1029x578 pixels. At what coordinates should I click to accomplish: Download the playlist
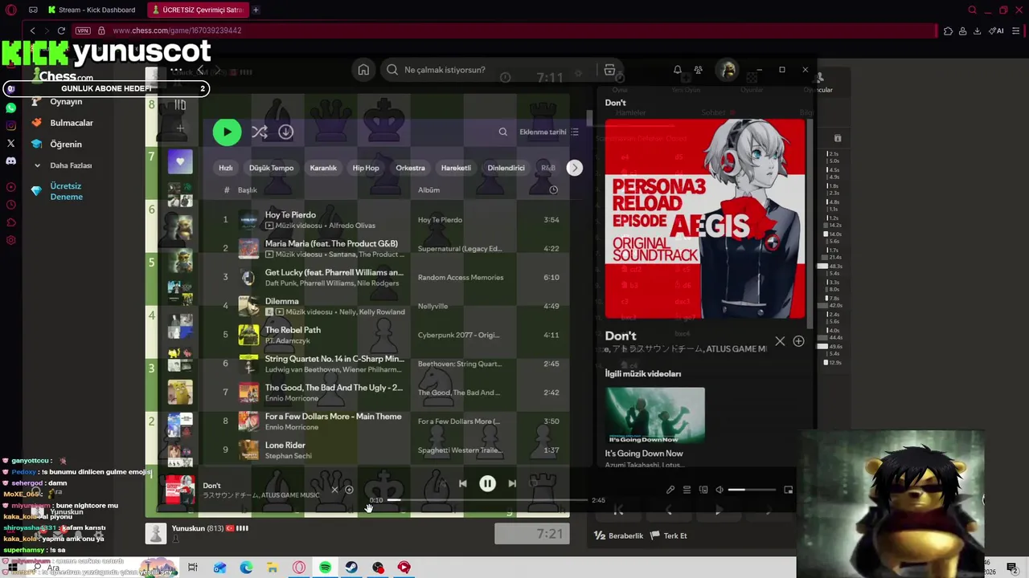pyautogui.click(x=285, y=132)
